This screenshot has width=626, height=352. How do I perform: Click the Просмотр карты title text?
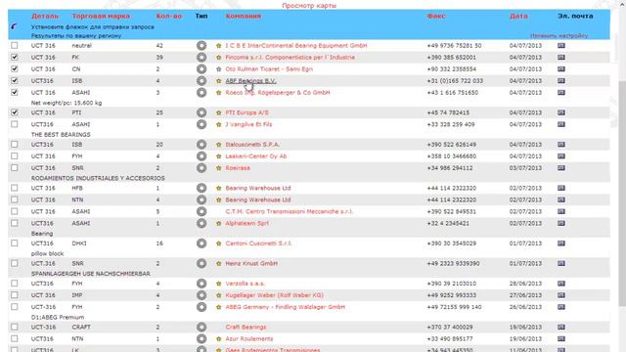click(309, 6)
